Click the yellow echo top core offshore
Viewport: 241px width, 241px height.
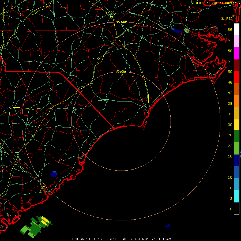point(45,221)
